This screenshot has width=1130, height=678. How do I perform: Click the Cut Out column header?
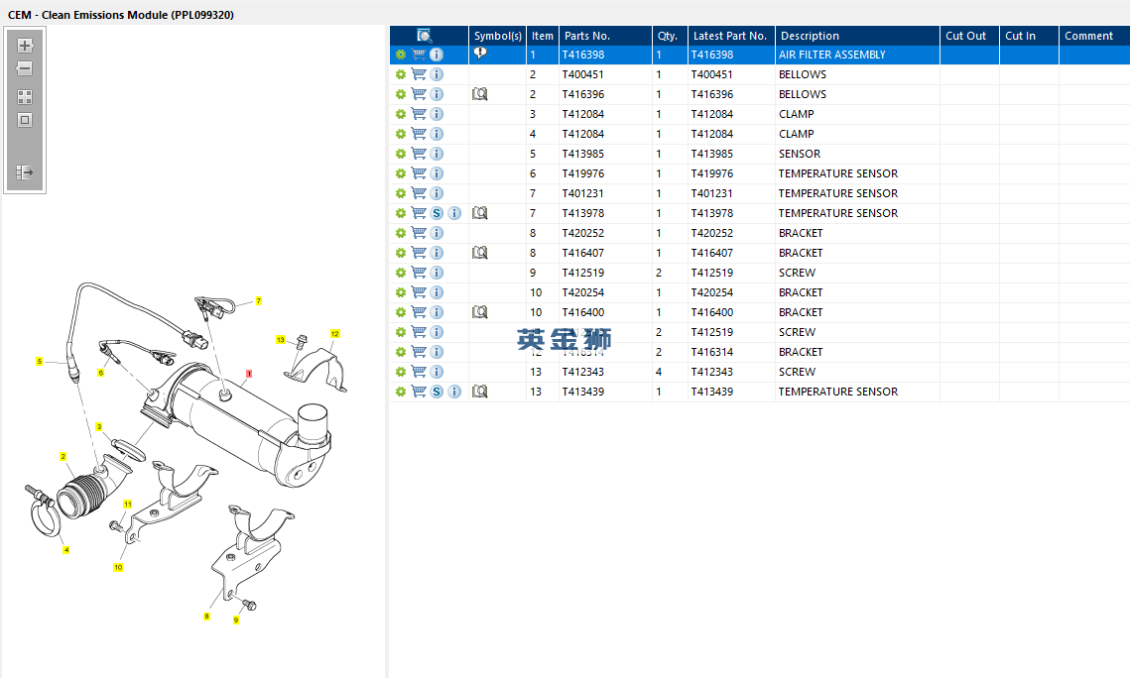point(969,36)
